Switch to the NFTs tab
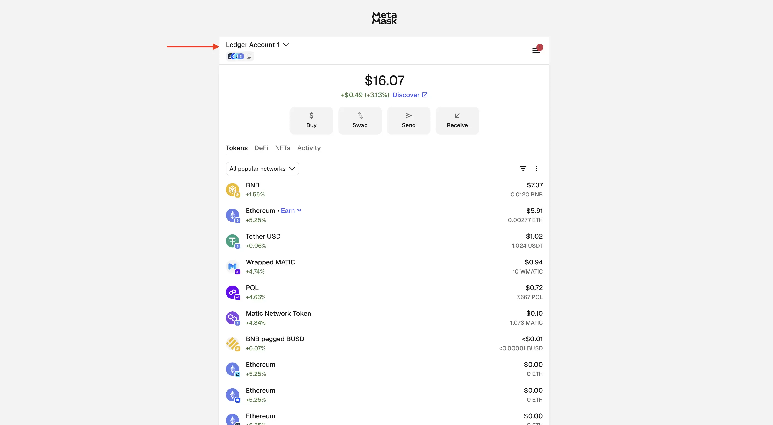 tap(283, 148)
